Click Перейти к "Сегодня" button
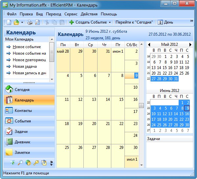197x179 pixels. (x=134, y=22)
